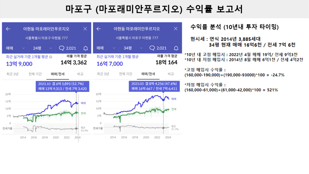Select 비교 tab in 34평 panel

171,74
